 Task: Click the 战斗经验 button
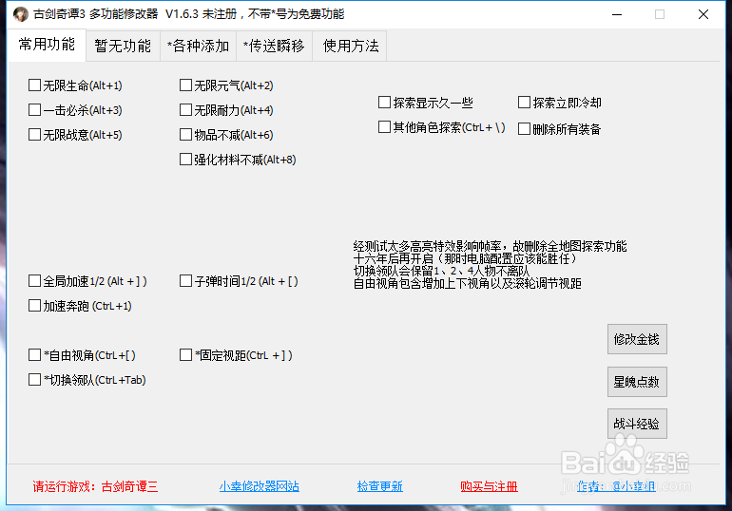637,424
